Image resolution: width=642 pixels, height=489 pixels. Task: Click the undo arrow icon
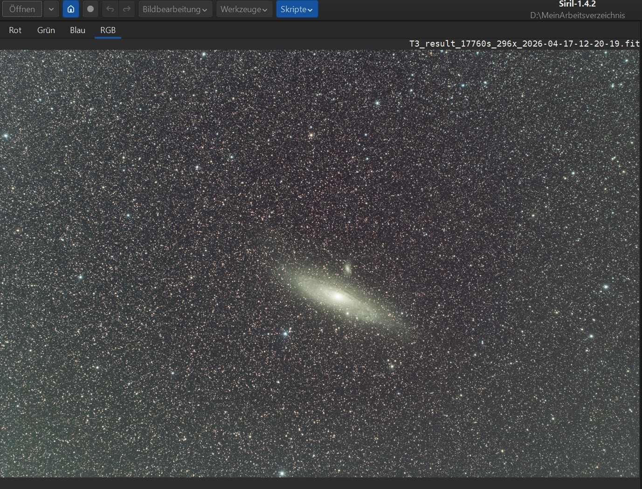(110, 9)
